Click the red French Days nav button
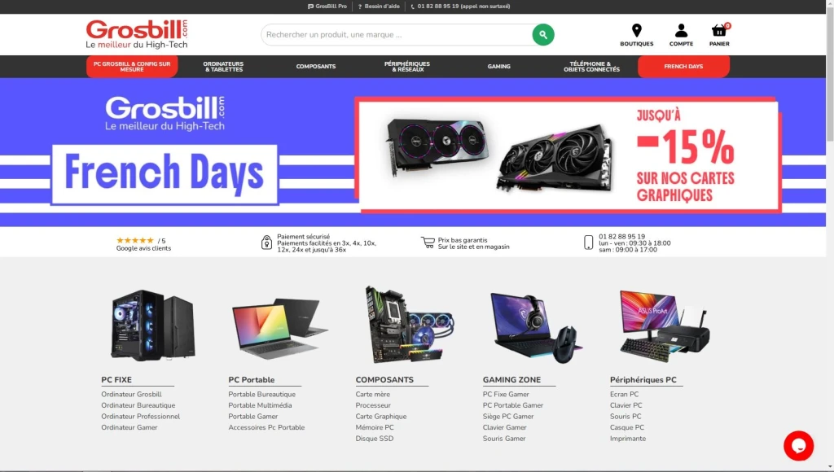 (683, 67)
